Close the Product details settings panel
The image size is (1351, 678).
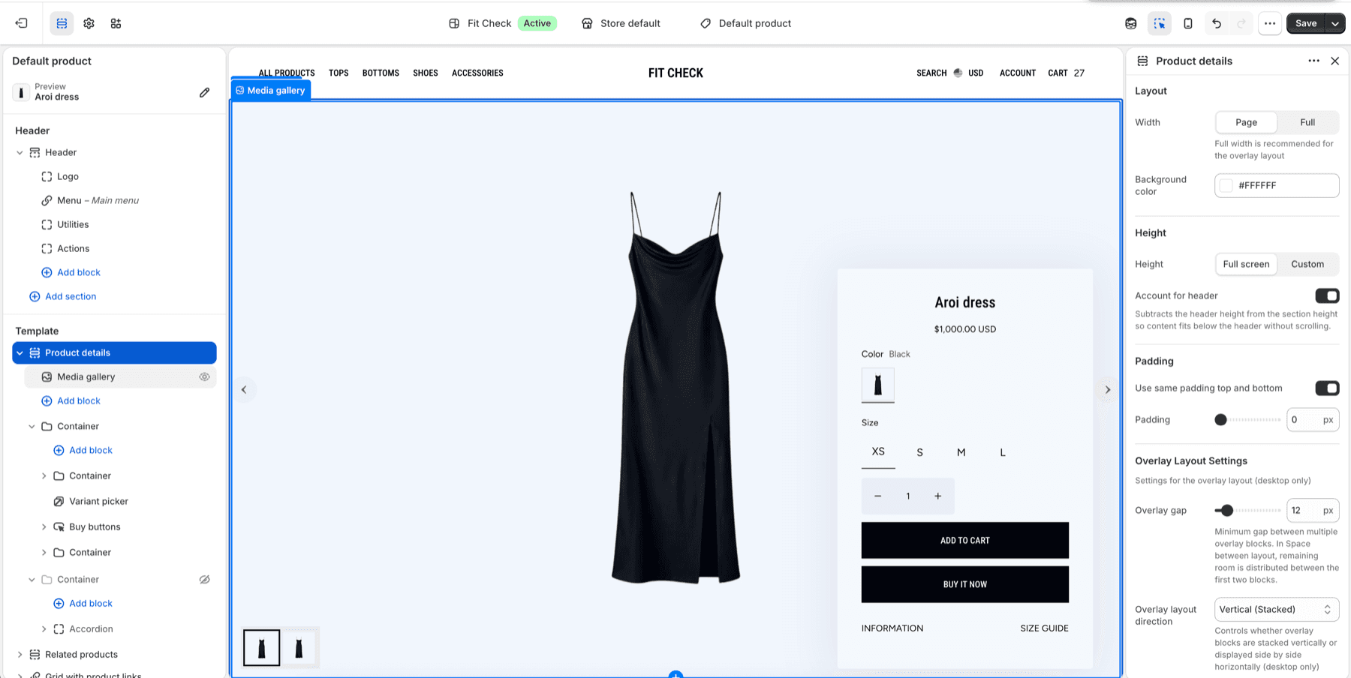1334,61
